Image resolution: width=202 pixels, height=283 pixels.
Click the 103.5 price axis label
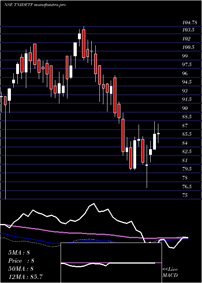point(188,30)
